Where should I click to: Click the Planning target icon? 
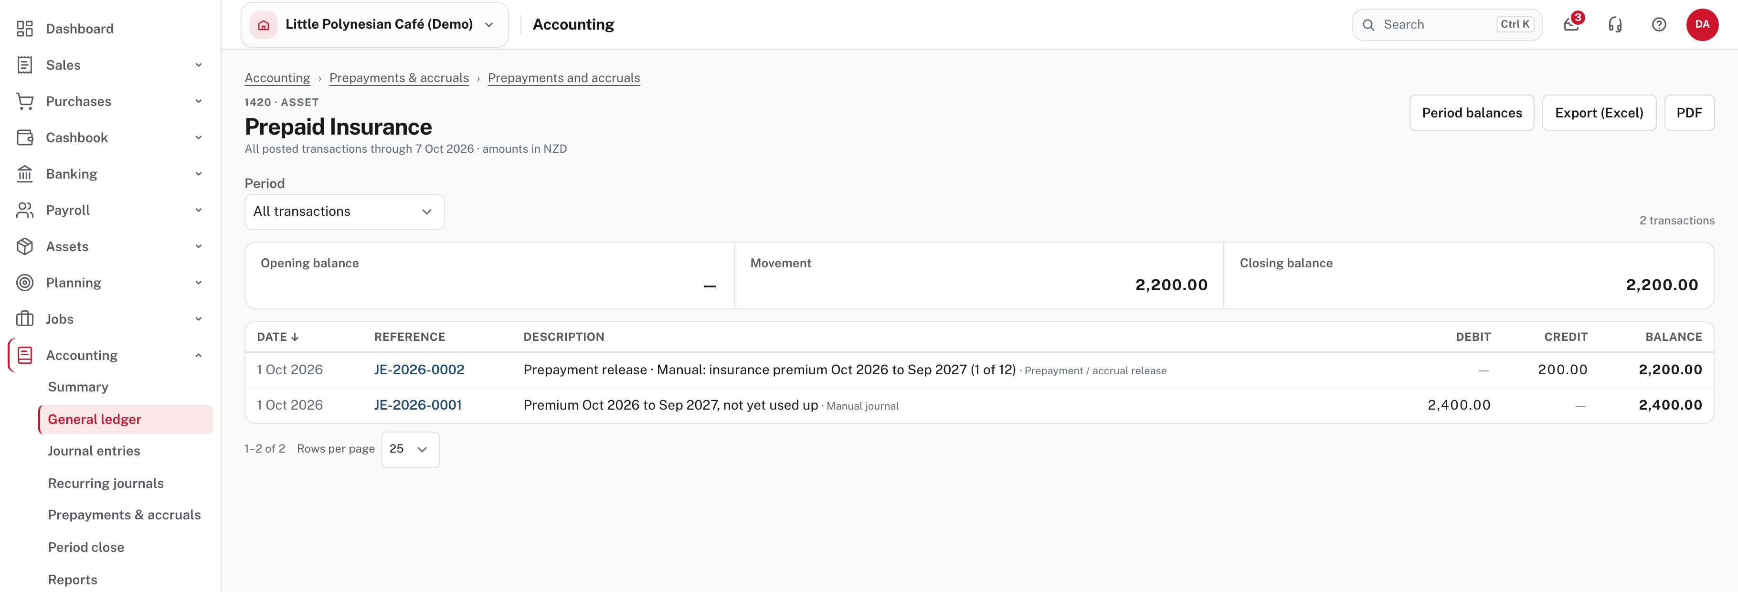click(x=25, y=283)
